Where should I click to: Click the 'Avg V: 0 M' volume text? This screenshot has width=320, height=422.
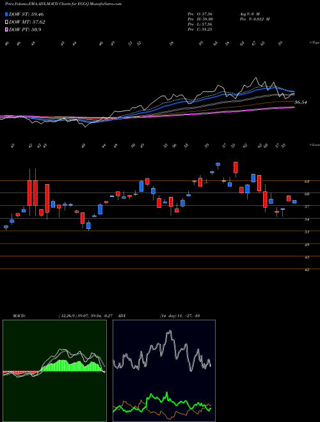pyautogui.click(x=249, y=14)
